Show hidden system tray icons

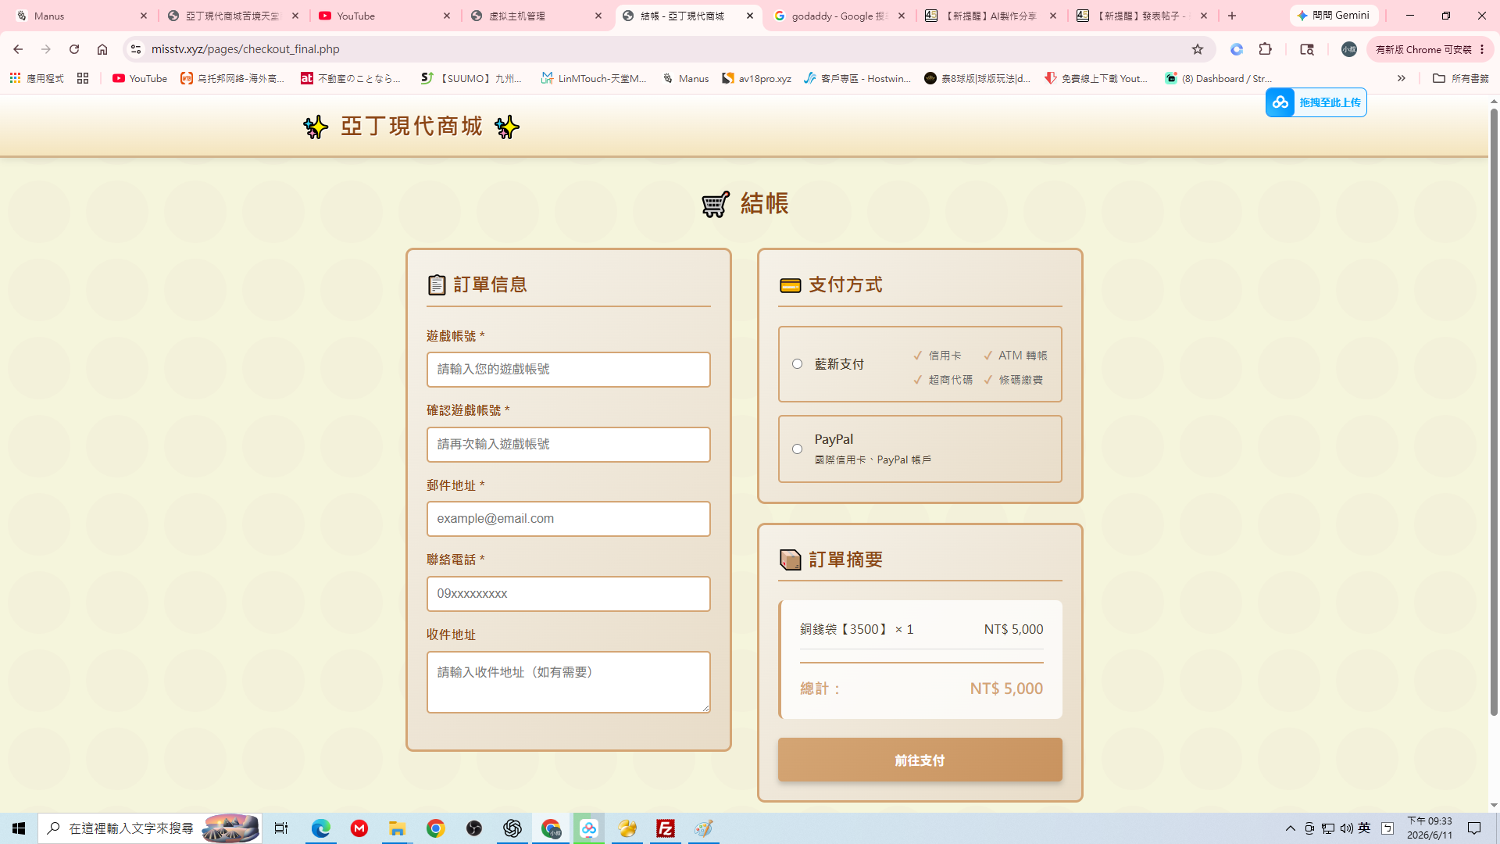tap(1291, 828)
